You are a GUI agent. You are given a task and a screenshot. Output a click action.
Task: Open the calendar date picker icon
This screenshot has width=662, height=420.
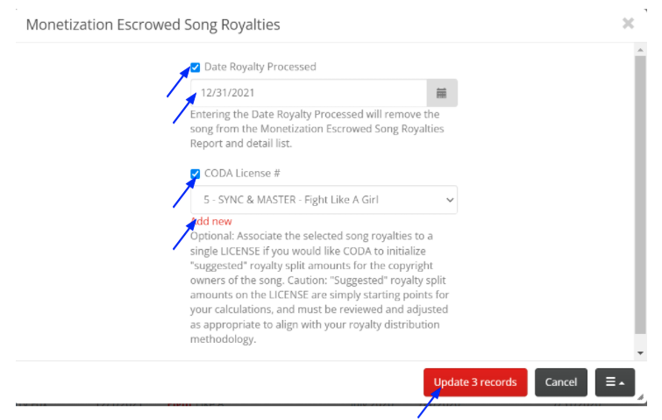click(442, 93)
